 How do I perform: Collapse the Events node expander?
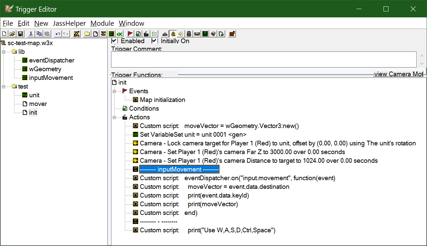click(115, 91)
